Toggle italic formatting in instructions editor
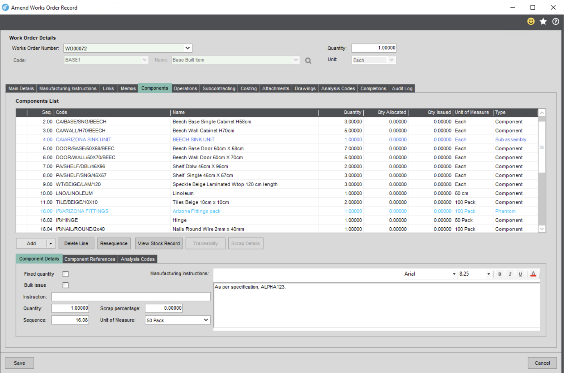564x373 pixels. click(x=510, y=274)
